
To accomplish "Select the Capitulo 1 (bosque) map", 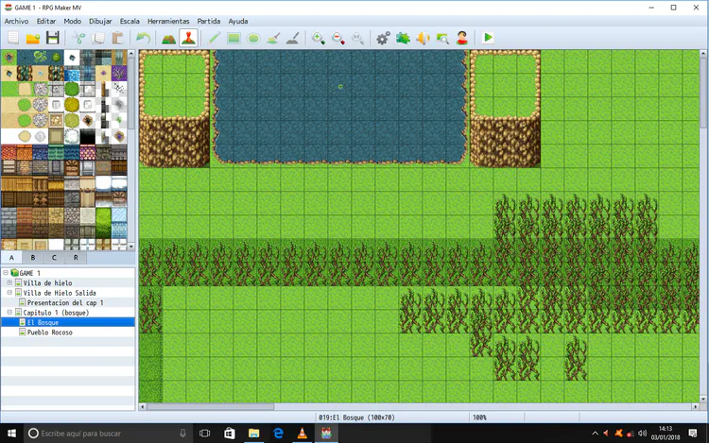I will click(x=56, y=313).
